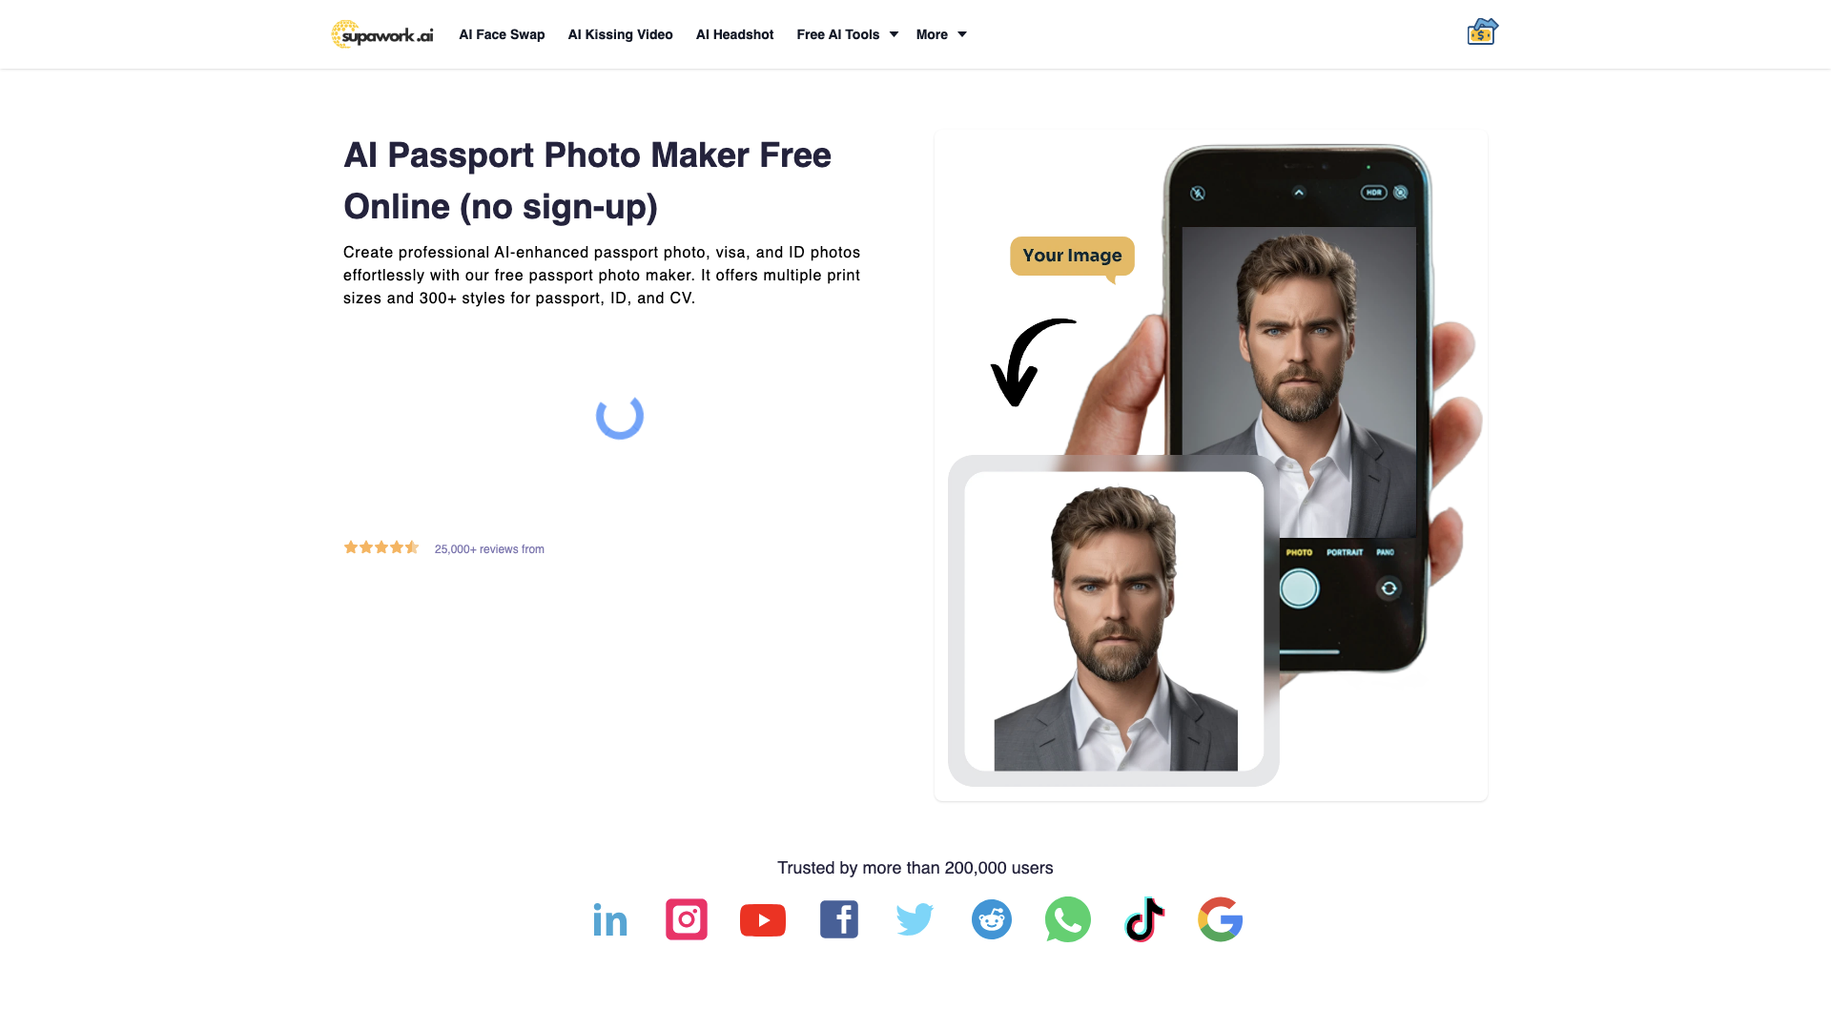
Task: Click the Instagram social media icon
Action: click(686, 919)
